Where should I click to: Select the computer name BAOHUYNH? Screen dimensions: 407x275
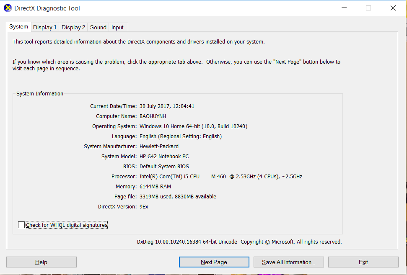click(153, 116)
